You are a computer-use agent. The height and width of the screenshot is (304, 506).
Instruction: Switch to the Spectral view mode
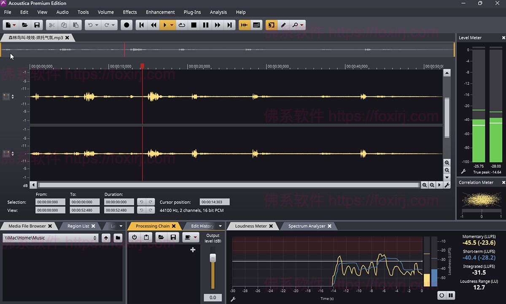256,25
